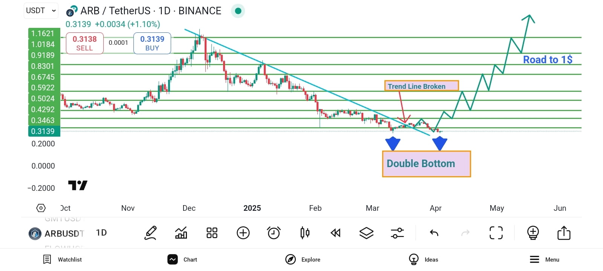Image resolution: width=603 pixels, height=271 pixels.
Task: Click the 0.6745 price level label
Action: [x=44, y=77]
